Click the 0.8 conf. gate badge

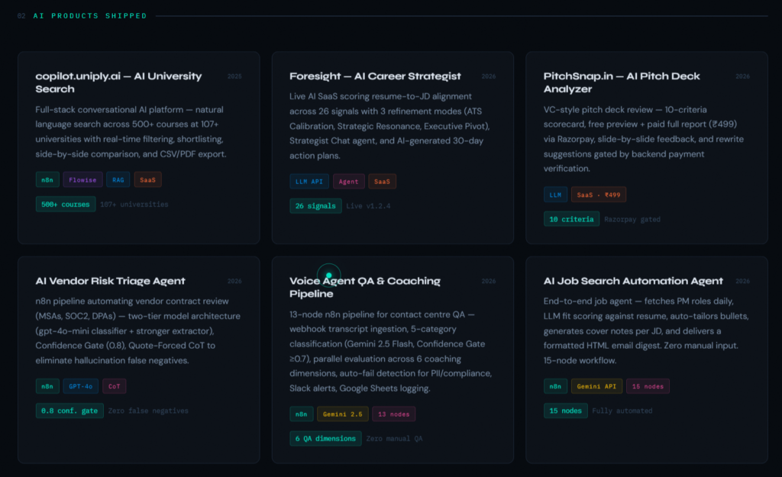(69, 411)
